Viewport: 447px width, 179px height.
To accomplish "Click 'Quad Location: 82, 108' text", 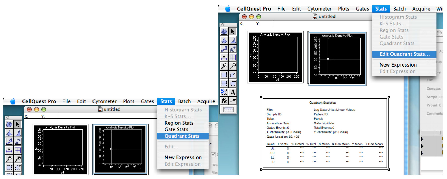I will pyautogui.click(x=283, y=137).
